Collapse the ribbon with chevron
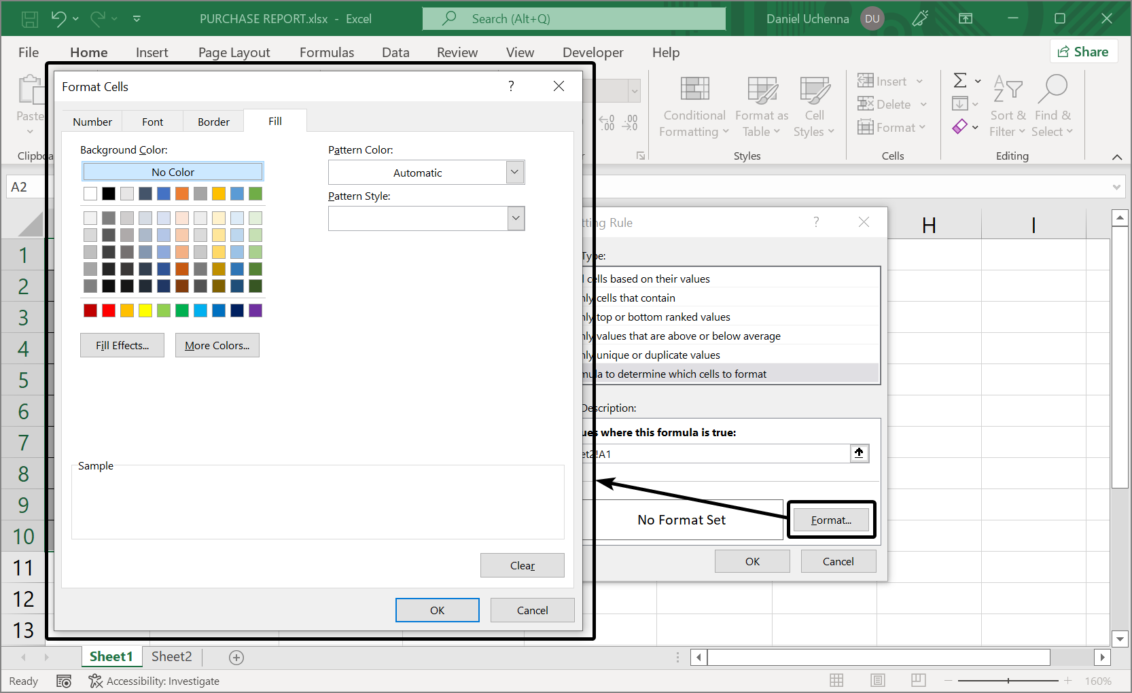This screenshot has height=693, width=1132. point(1116,157)
